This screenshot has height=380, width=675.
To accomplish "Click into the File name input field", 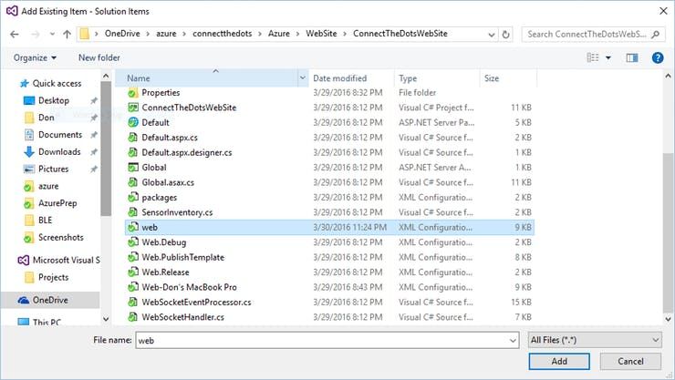I will [x=322, y=340].
